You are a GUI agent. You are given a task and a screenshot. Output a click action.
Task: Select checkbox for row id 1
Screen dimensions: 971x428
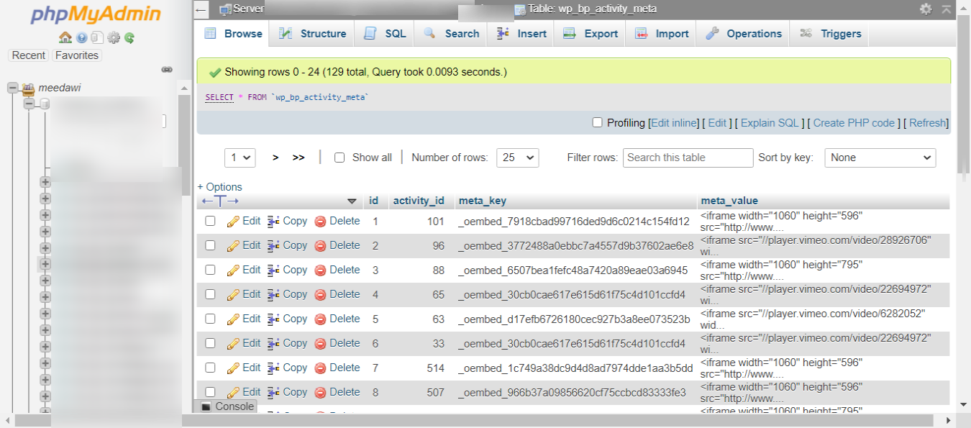click(210, 221)
